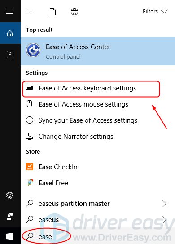Image resolution: width=175 pixels, height=244 pixels.
Task: Filter results by Web globe icon
Action: pyautogui.click(x=74, y=12)
